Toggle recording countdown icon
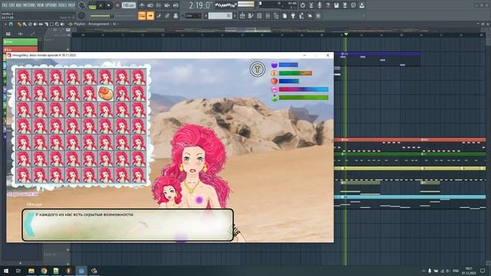This screenshot has width=491, height=276. click(x=159, y=5)
